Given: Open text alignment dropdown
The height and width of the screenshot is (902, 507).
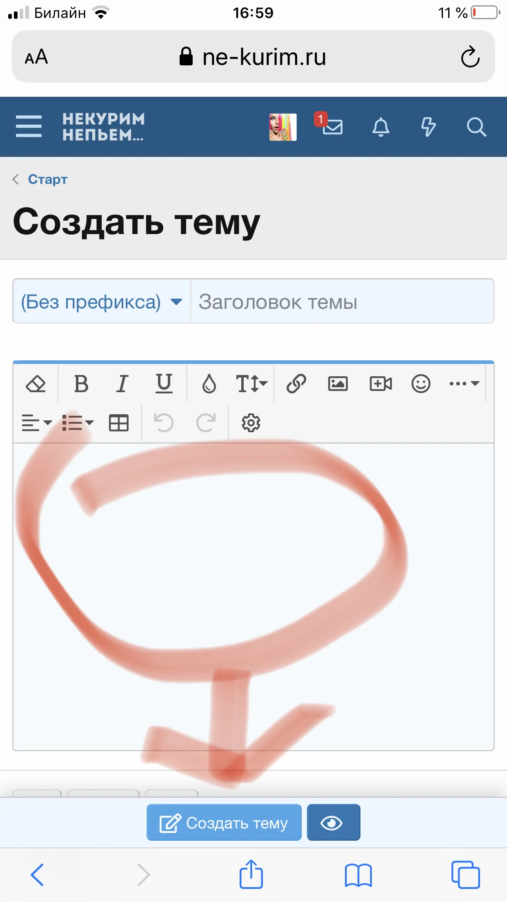Looking at the screenshot, I should (37, 423).
